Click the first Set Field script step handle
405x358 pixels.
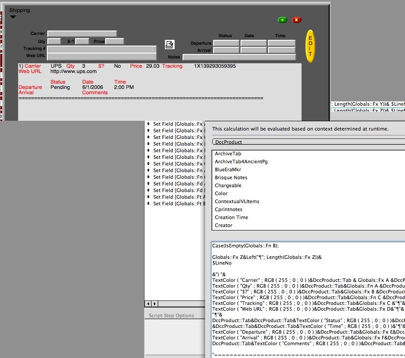(x=149, y=124)
